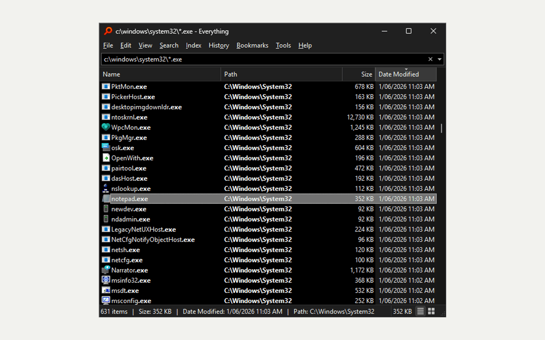Click path cell of PktMon.exe row
545x340 pixels.
tap(258, 87)
